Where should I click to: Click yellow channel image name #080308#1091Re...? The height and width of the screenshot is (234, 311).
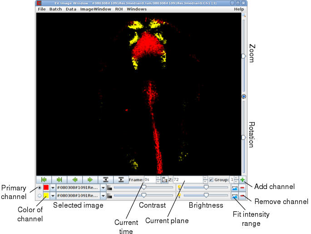[78, 196]
